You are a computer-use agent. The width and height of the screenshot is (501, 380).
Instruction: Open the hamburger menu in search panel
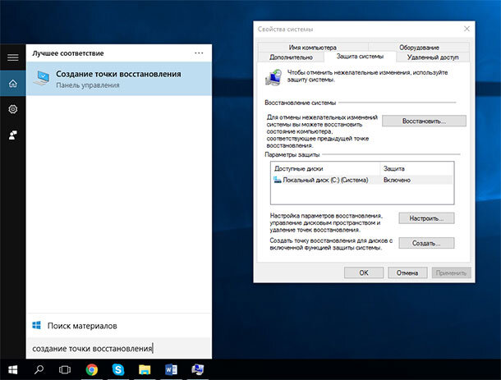tap(13, 57)
